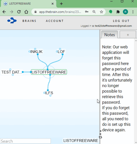Viewport: 137px width, 144px height.
Task: Click in the Search box
Action: point(25,141)
